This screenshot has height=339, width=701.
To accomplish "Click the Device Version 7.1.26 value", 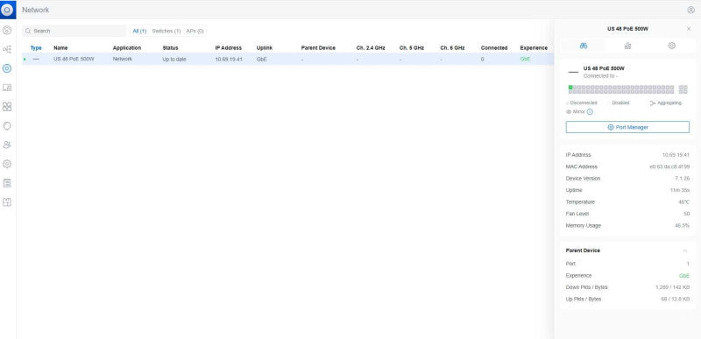I will [x=683, y=178].
